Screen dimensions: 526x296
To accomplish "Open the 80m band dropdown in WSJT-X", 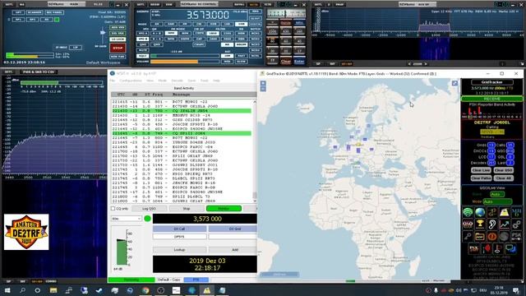I will tap(127, 219).
